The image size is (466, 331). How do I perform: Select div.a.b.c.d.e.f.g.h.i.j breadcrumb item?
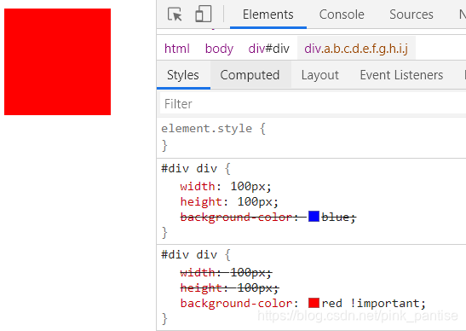click(x=356, y=49)
